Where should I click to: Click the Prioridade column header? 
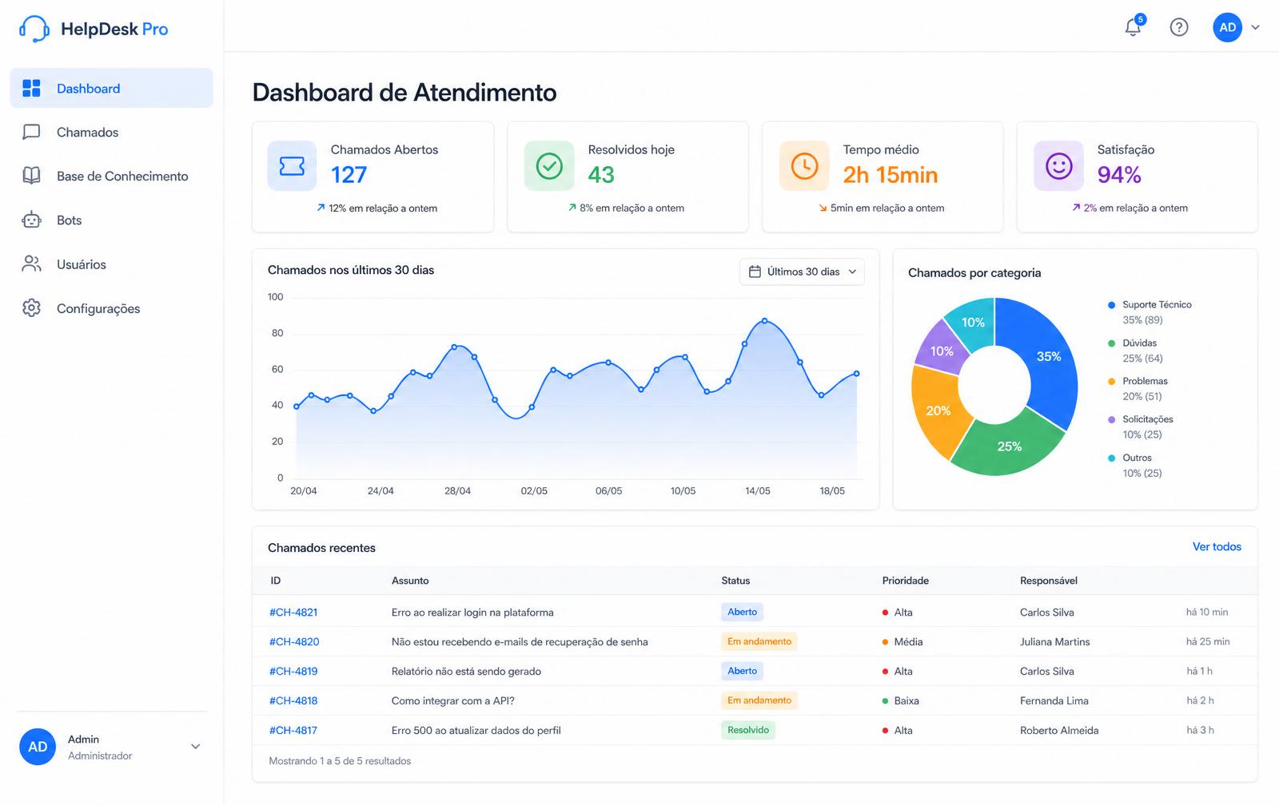click(905, 581)
